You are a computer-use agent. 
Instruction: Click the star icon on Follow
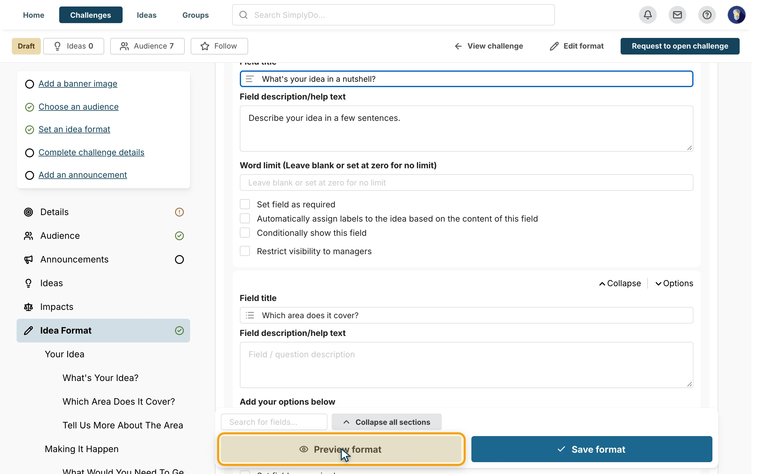coord(205,46)
